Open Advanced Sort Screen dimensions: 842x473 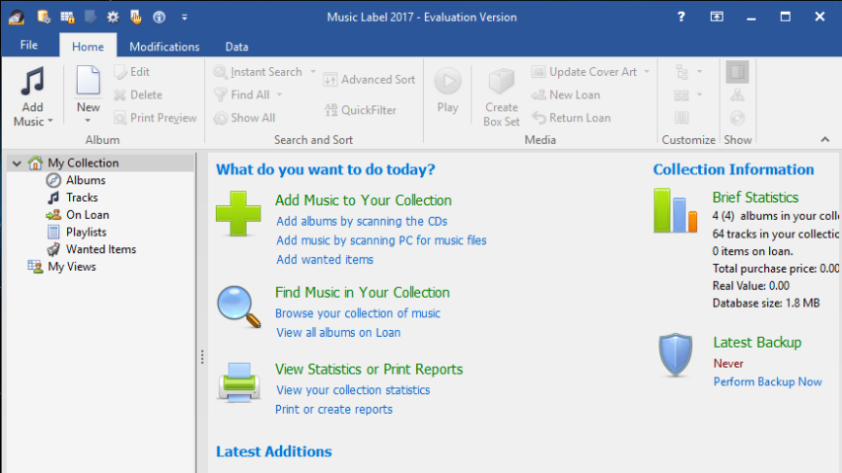coord(370,80)
